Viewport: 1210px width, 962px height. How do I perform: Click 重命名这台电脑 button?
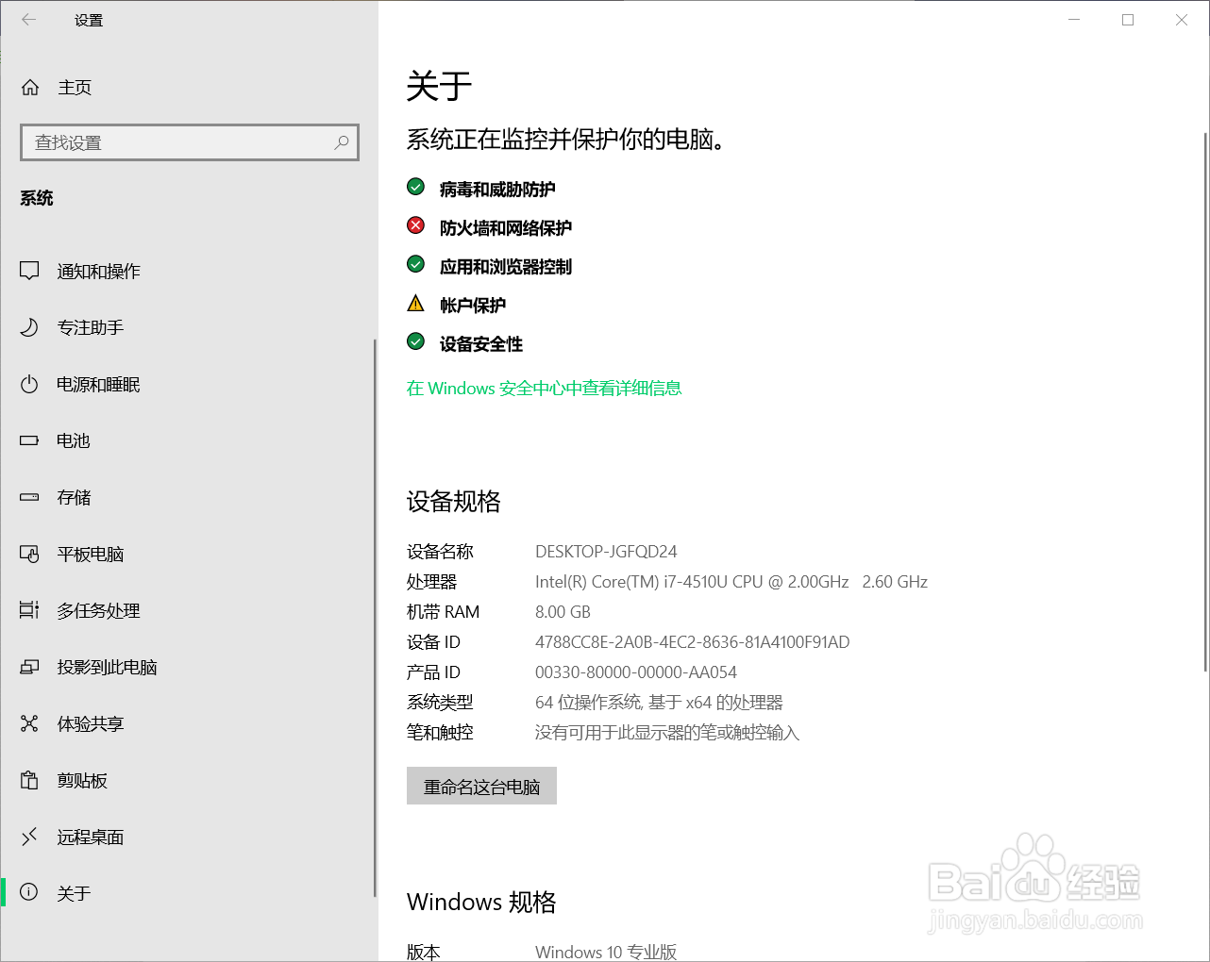481,786
